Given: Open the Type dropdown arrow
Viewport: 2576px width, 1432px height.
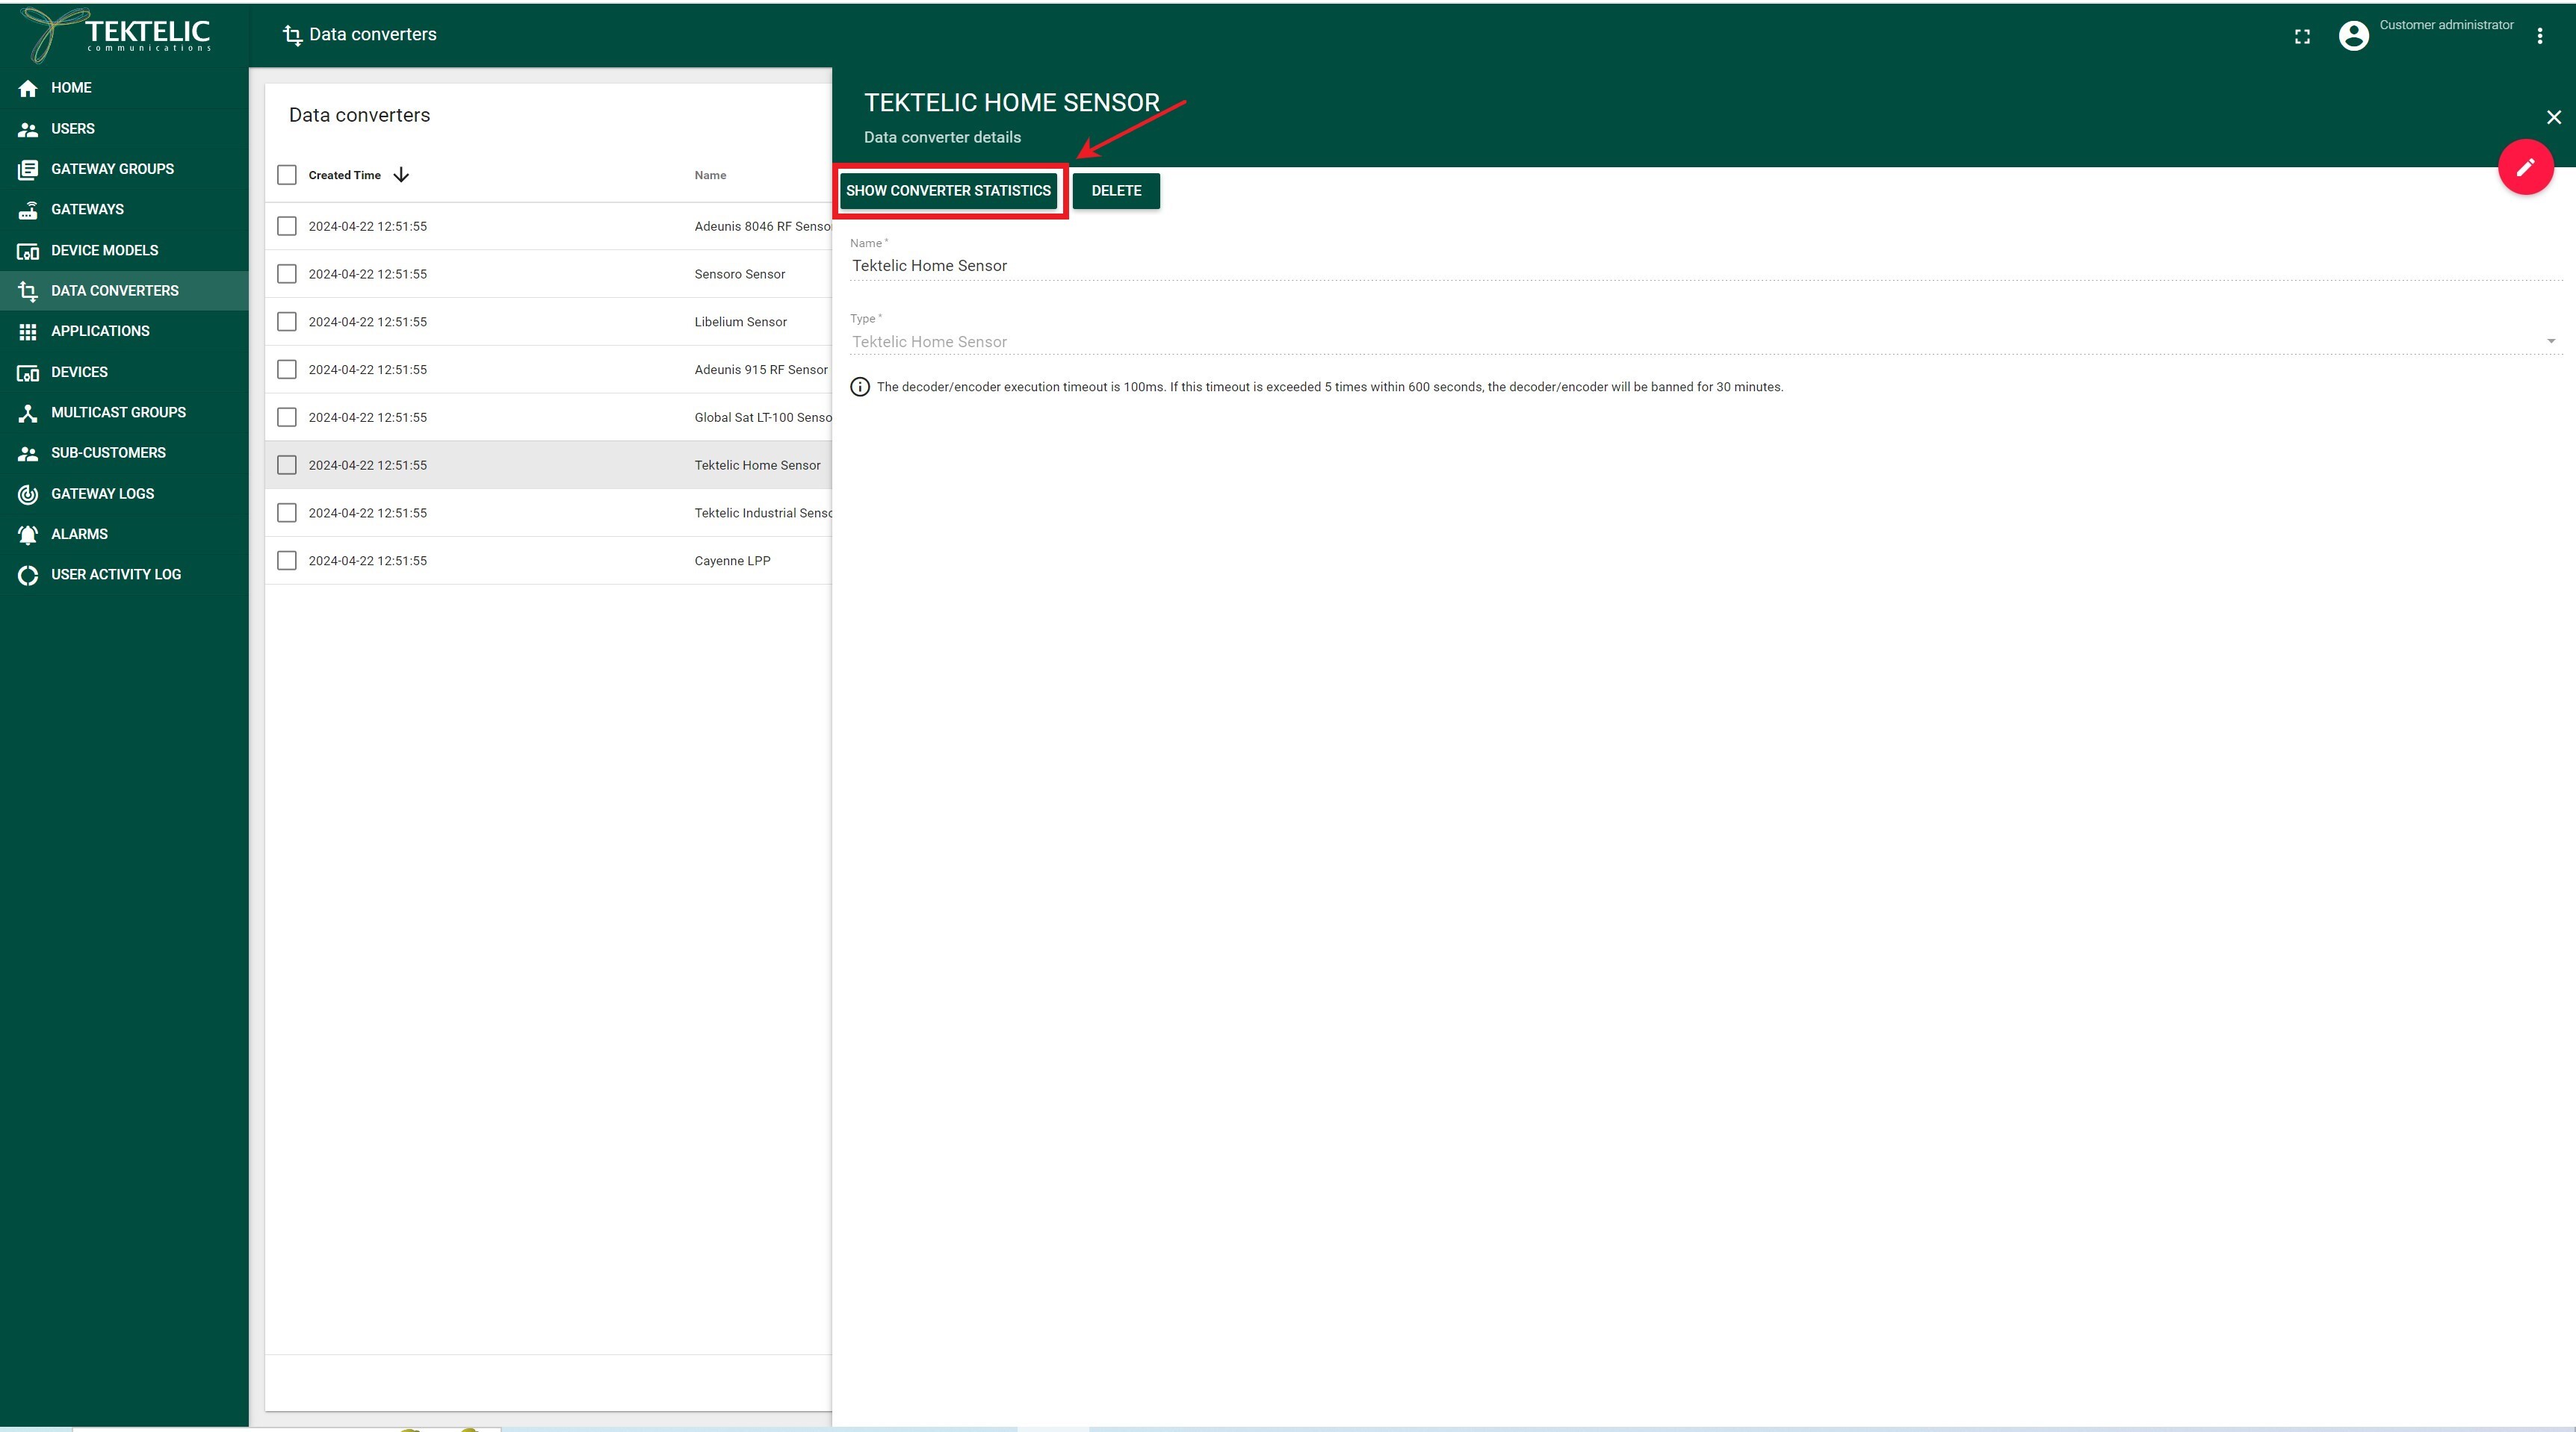Looking at the screenshot, I should pos(2550,342).
